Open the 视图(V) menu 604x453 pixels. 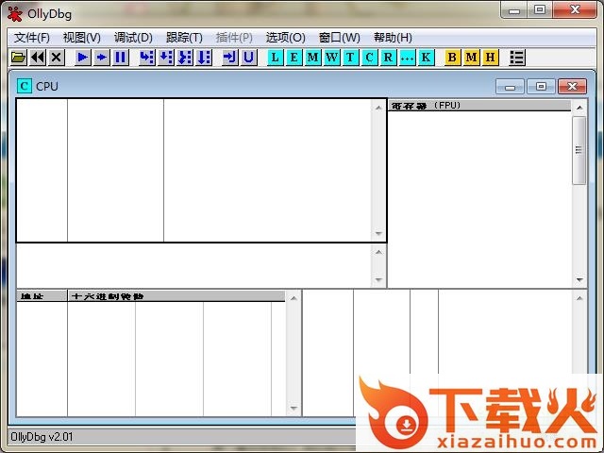coord(82,38)
